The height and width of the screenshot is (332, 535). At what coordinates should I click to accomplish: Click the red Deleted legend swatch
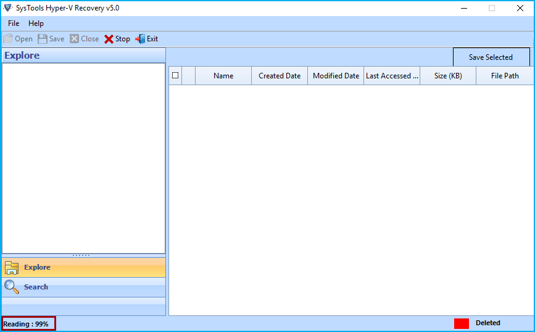[x=462, y=323]
